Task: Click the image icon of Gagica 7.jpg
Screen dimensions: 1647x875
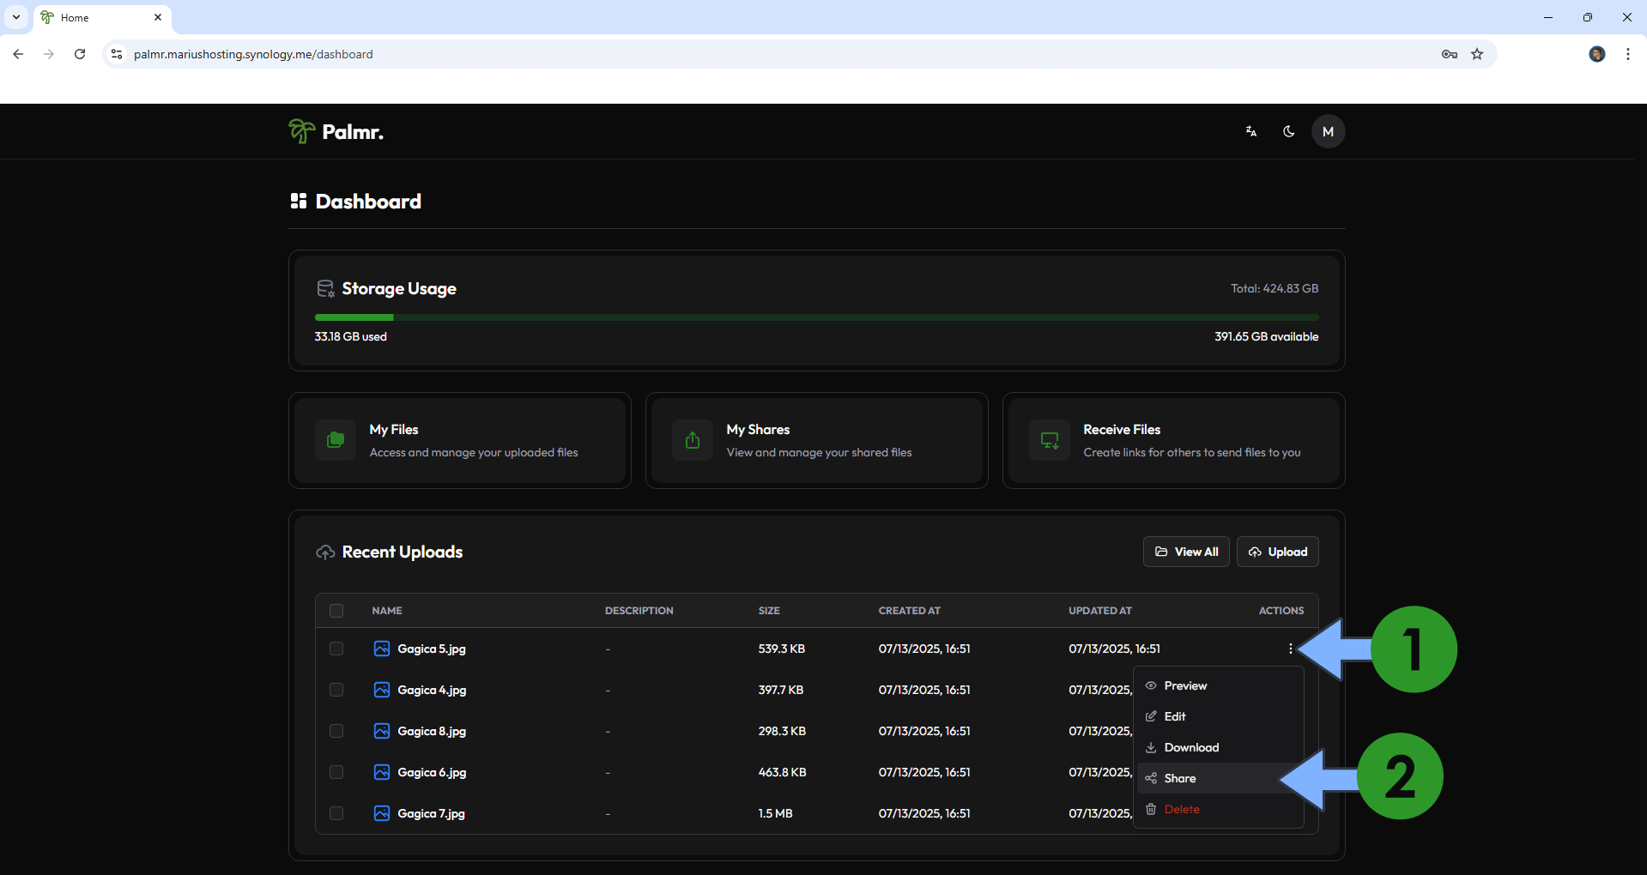Action: pos(382,813)
